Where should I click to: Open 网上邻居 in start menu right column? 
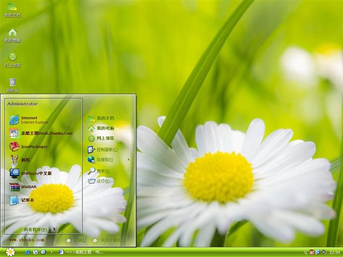(101, 138)
